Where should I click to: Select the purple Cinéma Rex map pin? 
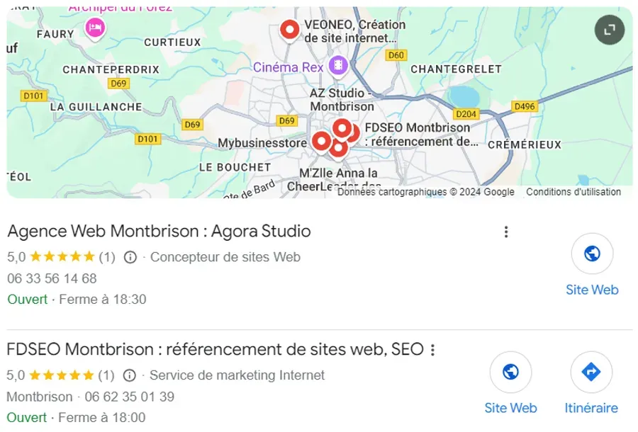338,67
